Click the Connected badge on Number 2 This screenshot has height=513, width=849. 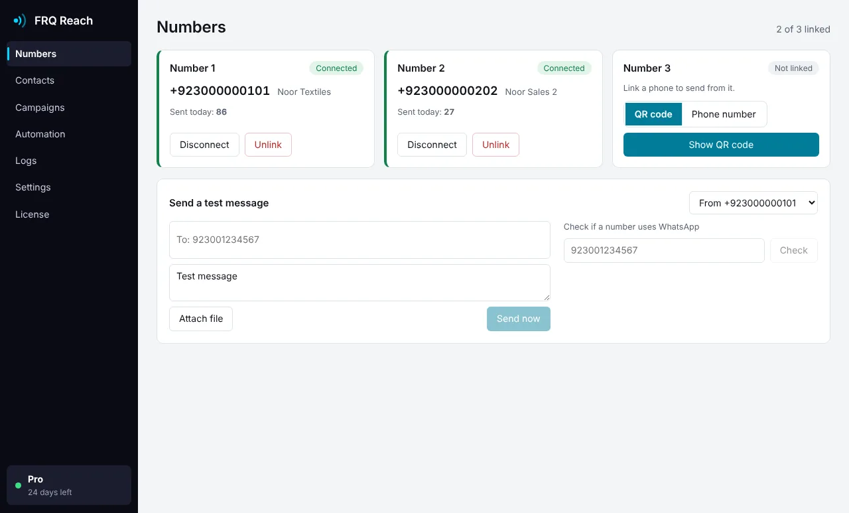[564, 68]
